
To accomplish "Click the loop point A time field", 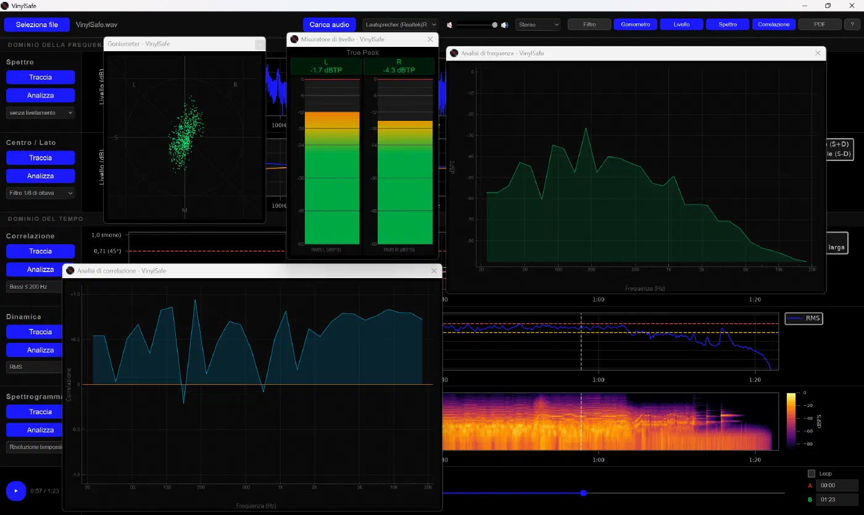I will tap(837, 485).
